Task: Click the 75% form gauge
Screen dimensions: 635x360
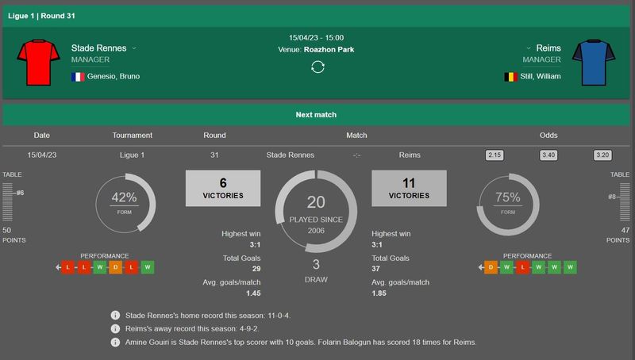Action: pos(508,204)
